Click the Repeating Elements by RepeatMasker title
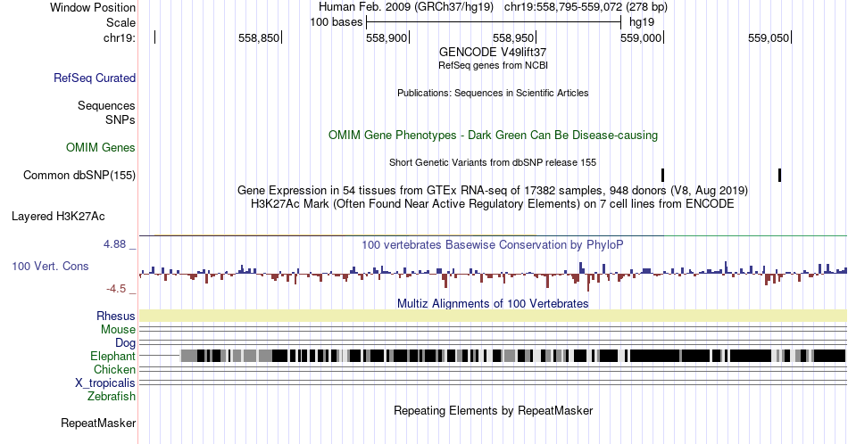Image resolution: width=848 pixels, height=444 pixels. click(493, 410)
